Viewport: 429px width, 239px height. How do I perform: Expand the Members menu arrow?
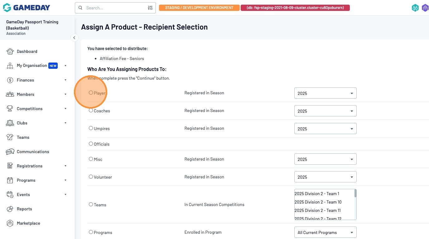coord(65,94)
